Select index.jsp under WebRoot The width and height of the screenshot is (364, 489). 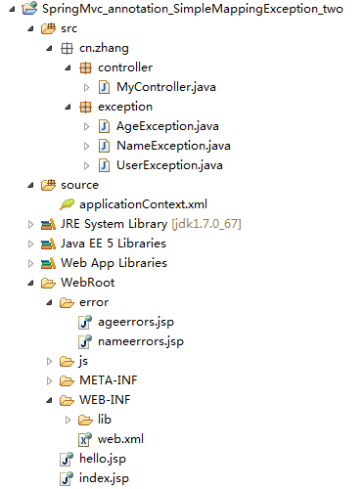[104, 478]
